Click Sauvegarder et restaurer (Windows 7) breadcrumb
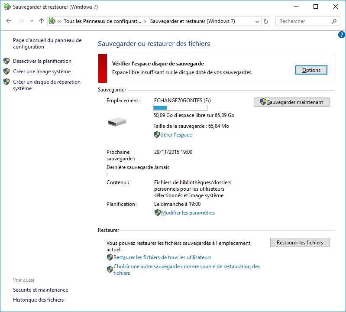346x312 pixels. point(193,21)
